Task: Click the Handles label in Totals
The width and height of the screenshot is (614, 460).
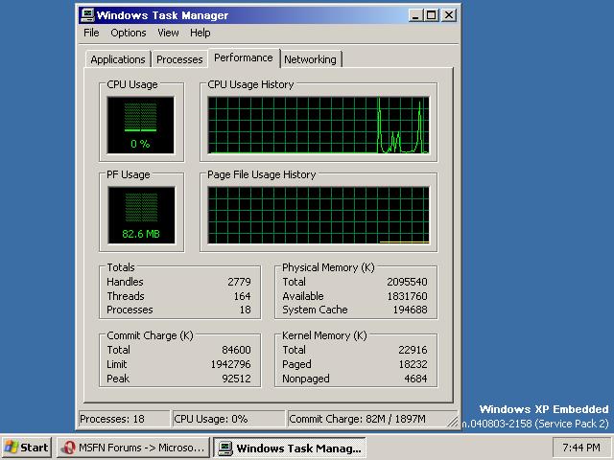Action: 125,282
